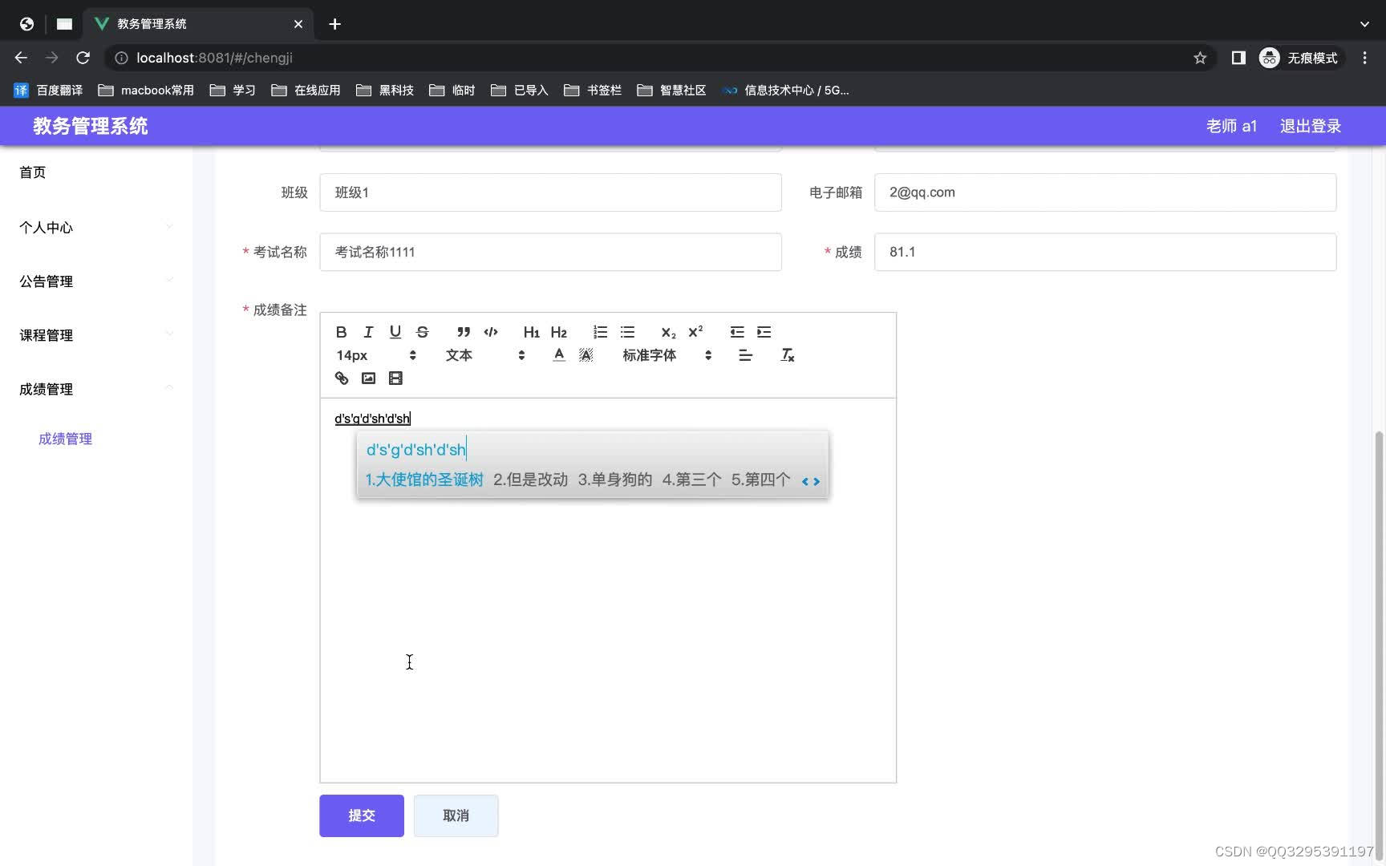The image size is (1386, 866).
Task: Click the 成绩 input field
Action: tap(1105, 252)
